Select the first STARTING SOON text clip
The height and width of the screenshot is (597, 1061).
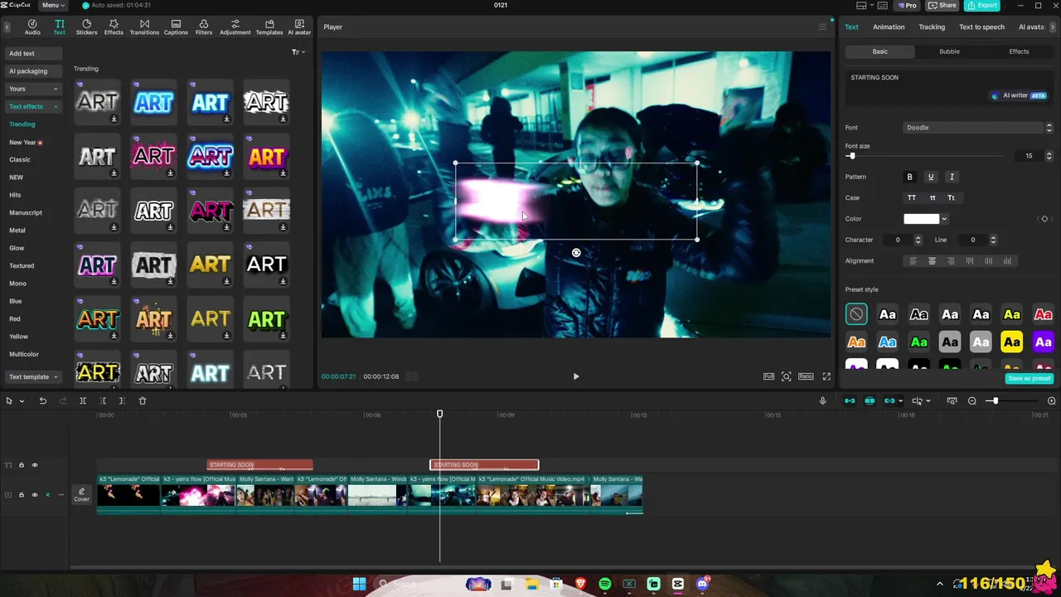(259, 465)
